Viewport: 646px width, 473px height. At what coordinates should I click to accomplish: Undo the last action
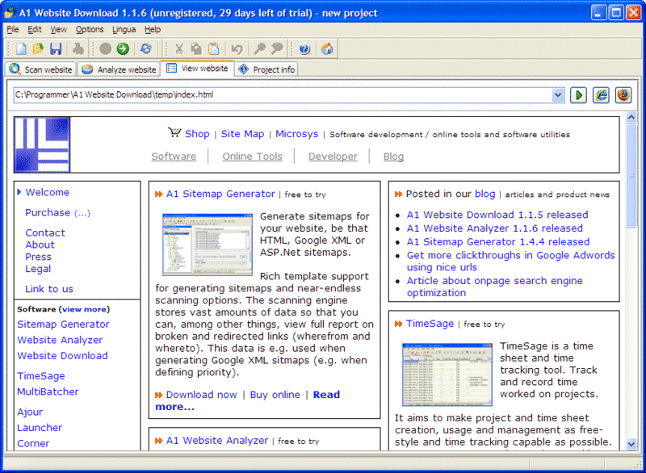237,49
